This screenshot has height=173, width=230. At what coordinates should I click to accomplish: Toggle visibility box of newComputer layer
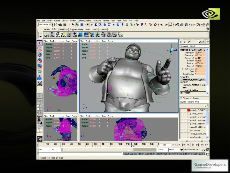point(182,137)
